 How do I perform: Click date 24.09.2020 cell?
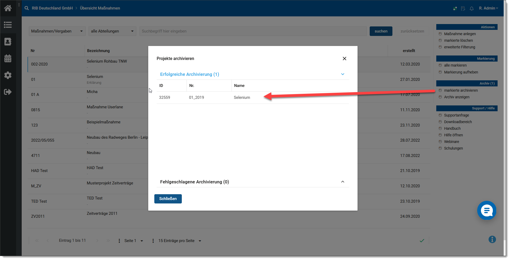410,216
